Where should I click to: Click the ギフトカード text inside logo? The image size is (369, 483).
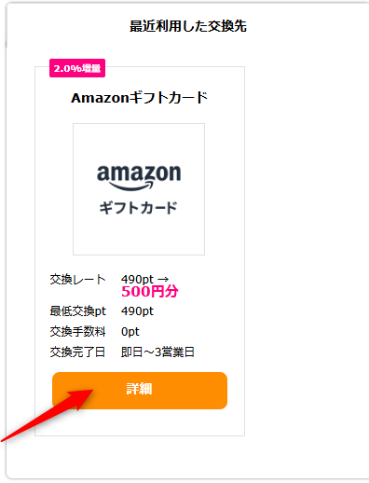pyautogui.click(x=139, y=208)
